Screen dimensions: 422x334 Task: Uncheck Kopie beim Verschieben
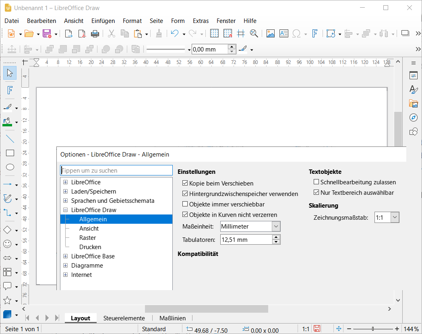coord(185,183)
